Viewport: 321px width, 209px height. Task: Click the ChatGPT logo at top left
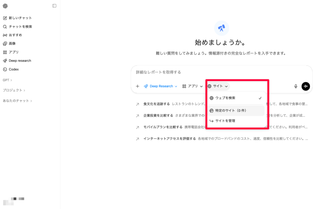[x=5, y=6]
